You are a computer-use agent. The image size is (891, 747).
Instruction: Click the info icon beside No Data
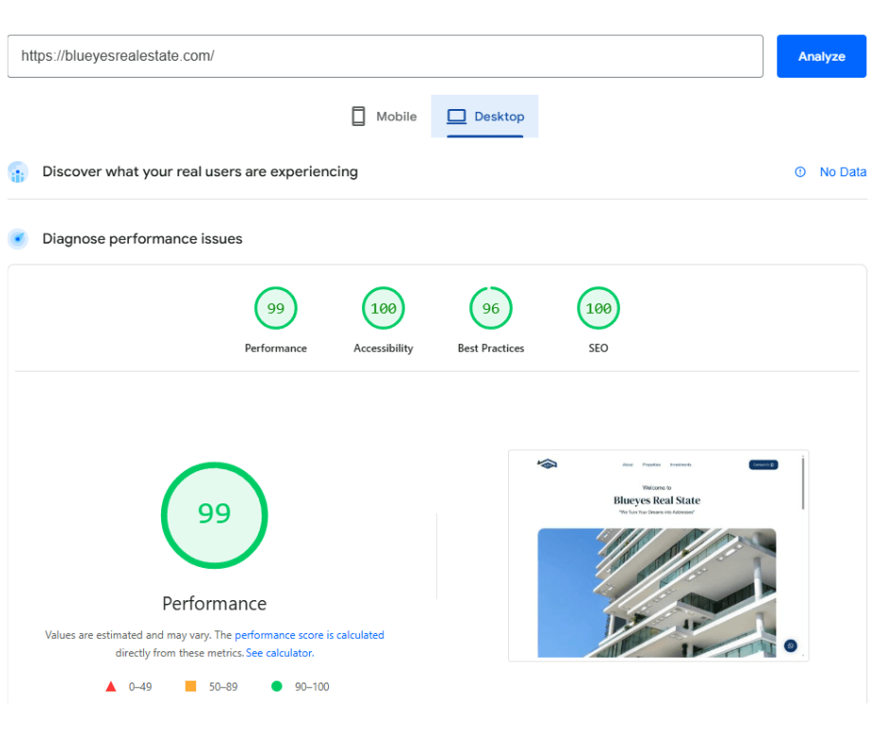800,172
